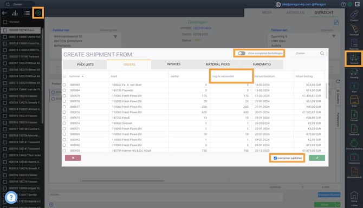Open MEER tab in background page
The height and width of the screenshot is (208, 363).
267,12
